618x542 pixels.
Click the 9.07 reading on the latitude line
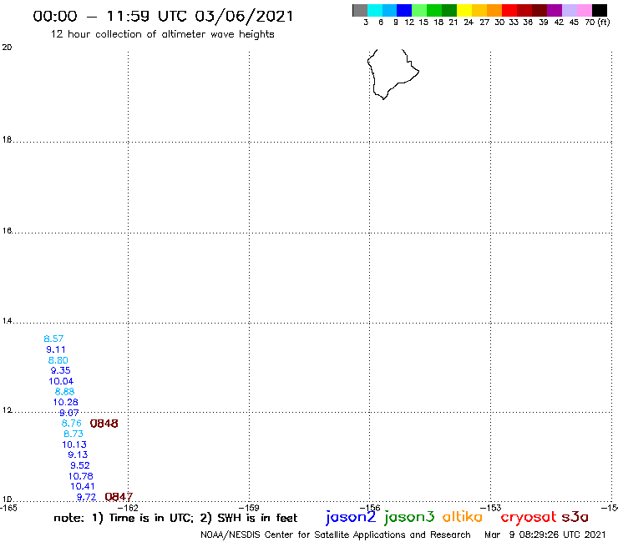69,413
